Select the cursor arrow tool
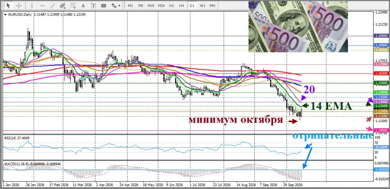Viewport: 390px width, 189px height. click(9, 5)
